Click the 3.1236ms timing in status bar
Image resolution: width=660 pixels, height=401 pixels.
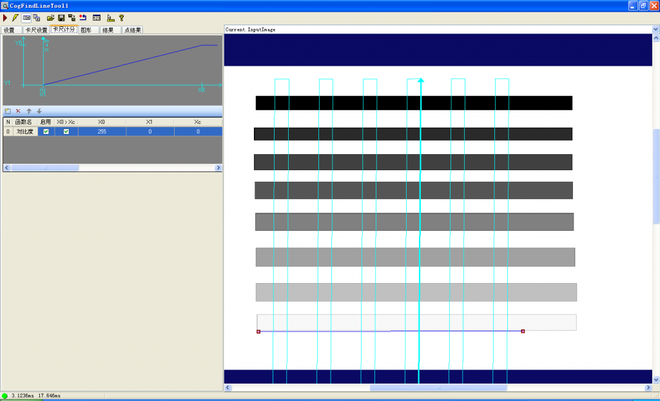[23, 396]
